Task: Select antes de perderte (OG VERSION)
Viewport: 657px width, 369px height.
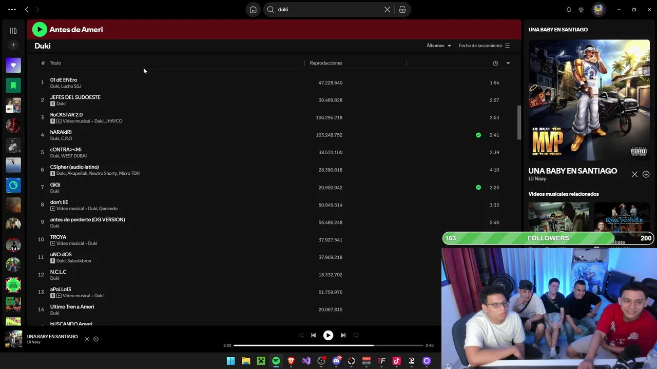Action: click(x=88, y=219)
